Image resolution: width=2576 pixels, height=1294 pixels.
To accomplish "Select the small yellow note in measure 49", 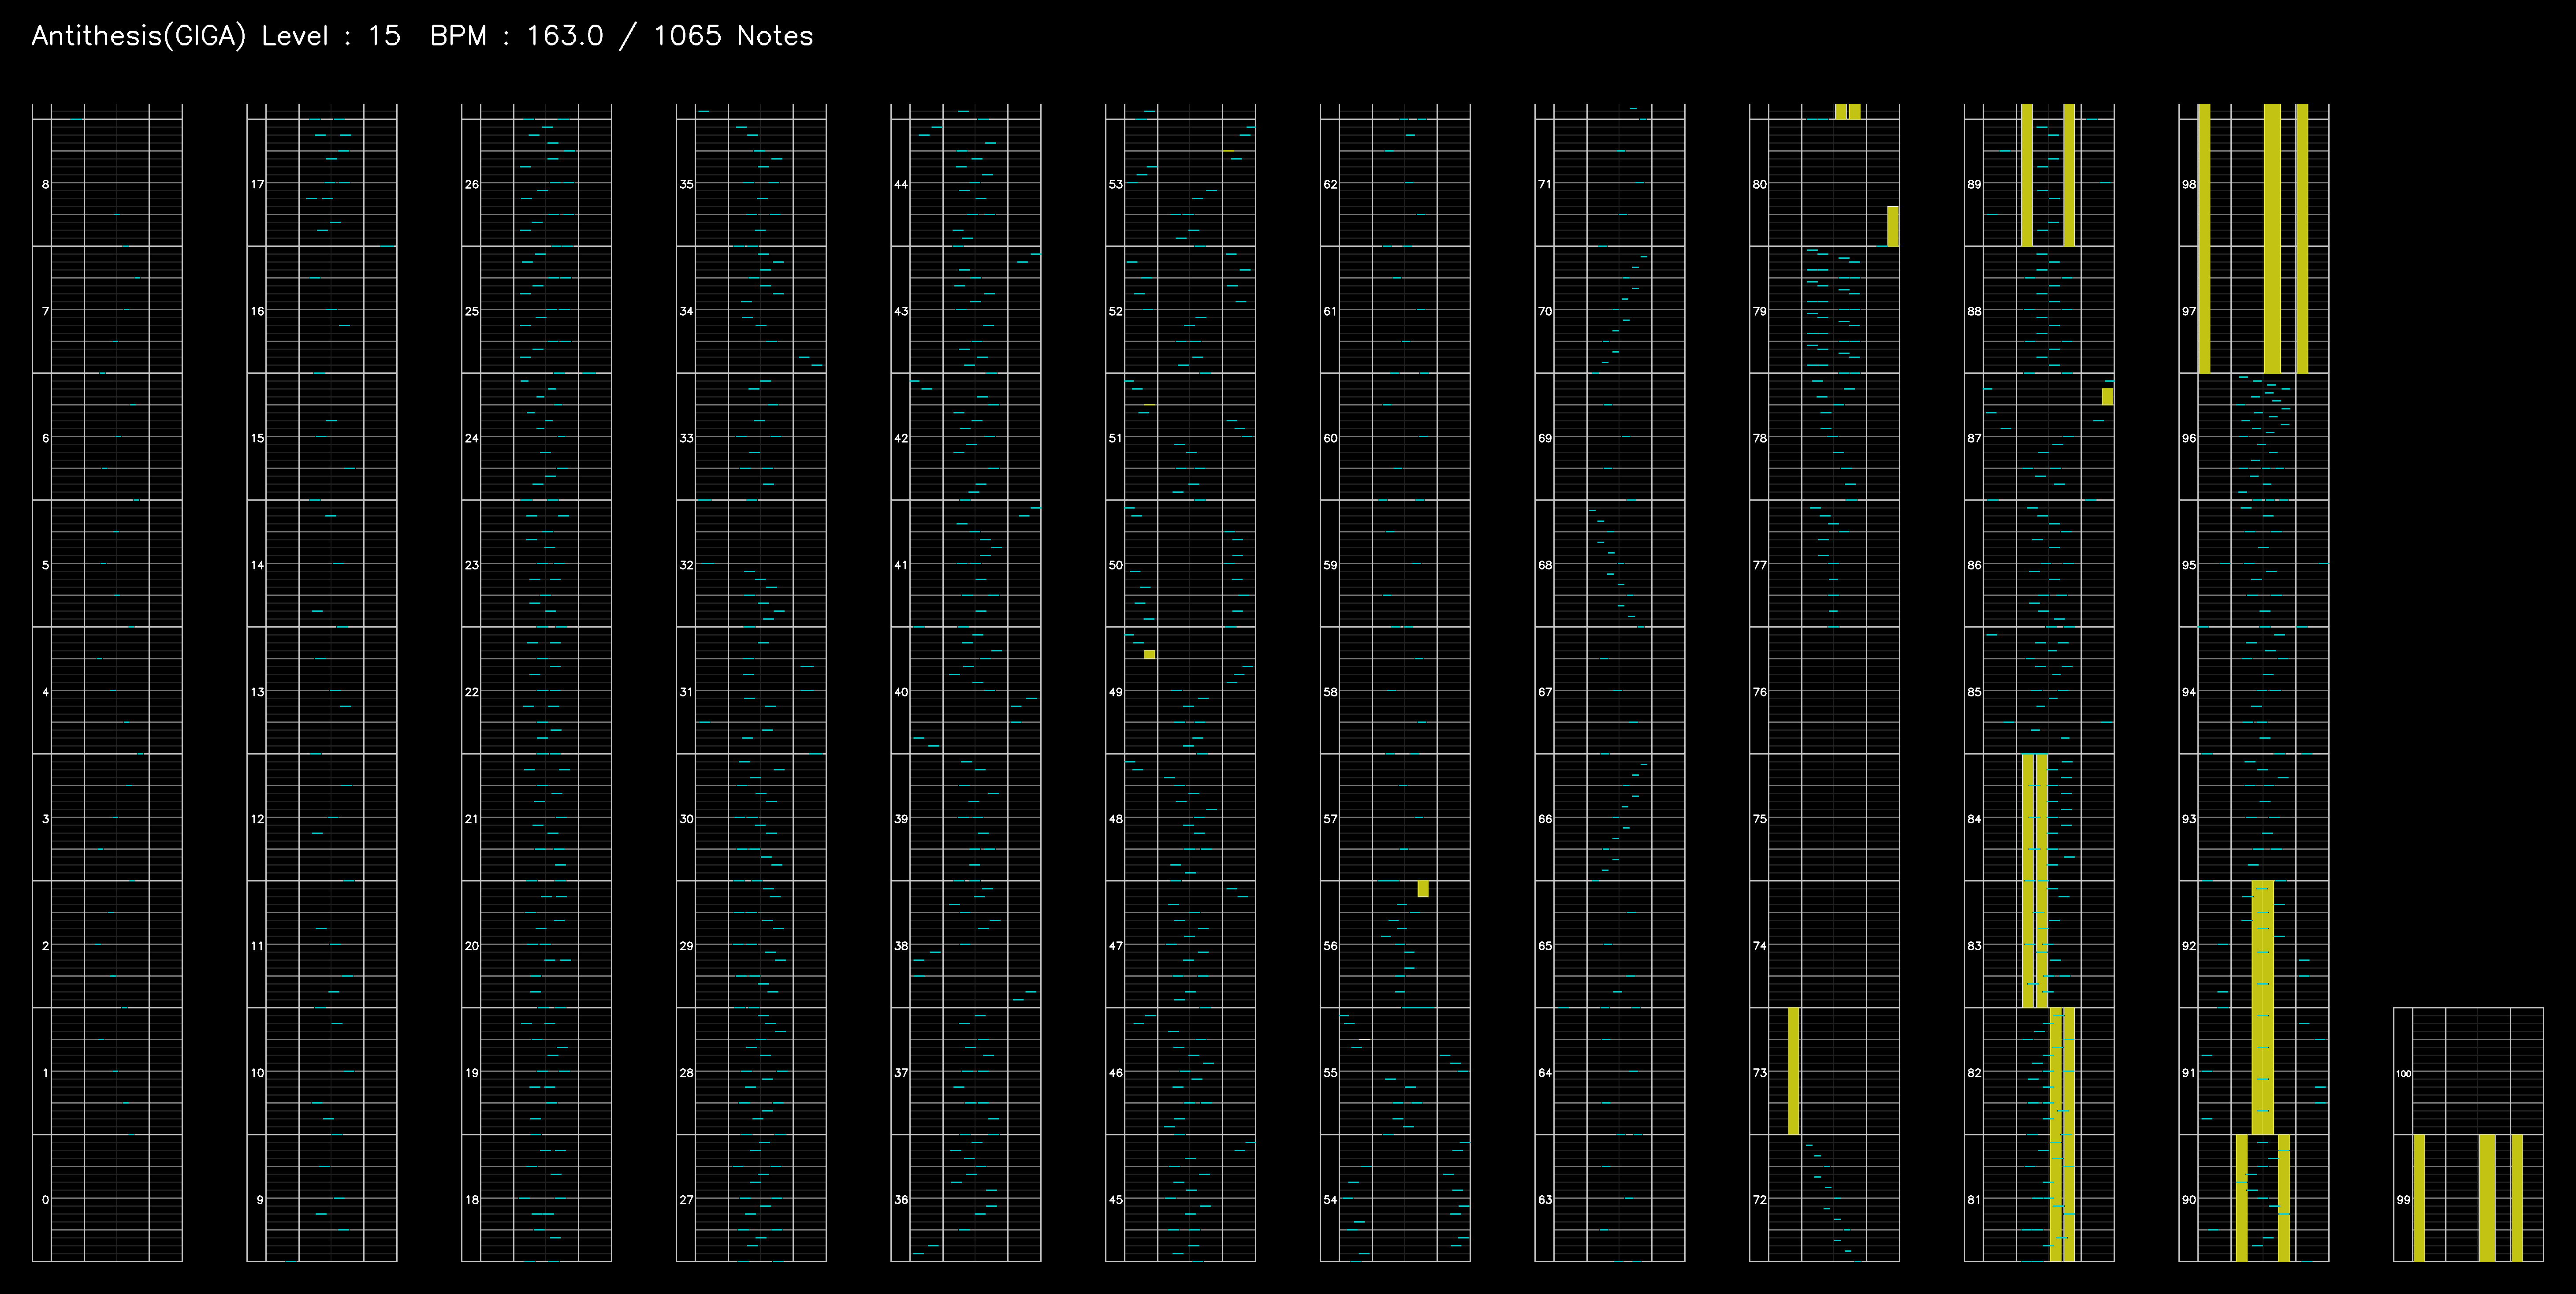I will click(x=1149, y=654).
